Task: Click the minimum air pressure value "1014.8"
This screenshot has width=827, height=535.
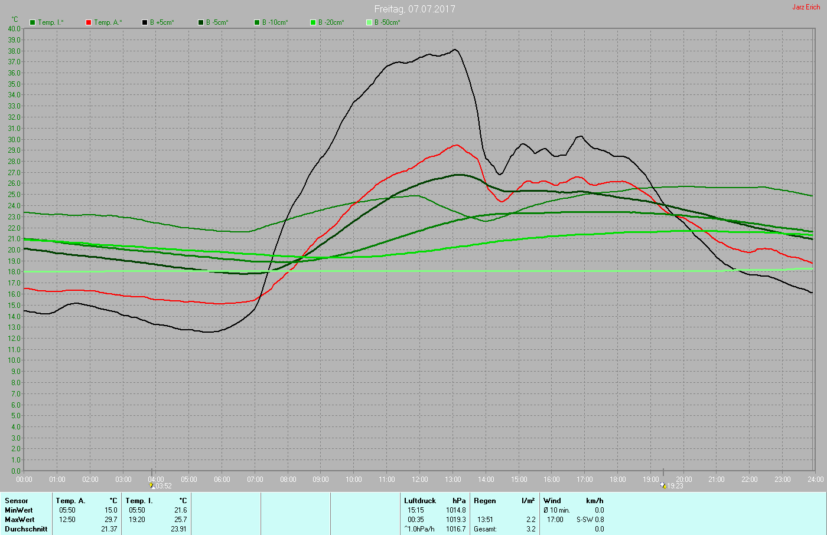Action: [456, 510]
